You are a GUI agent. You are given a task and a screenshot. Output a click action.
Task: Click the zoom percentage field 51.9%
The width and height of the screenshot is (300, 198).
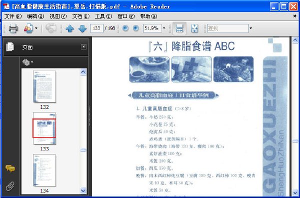tap(152, 28)
